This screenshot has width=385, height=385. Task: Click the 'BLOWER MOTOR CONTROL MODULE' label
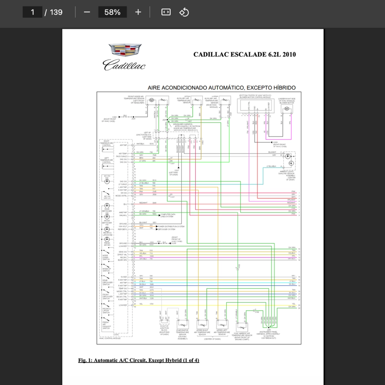point(255,97)
